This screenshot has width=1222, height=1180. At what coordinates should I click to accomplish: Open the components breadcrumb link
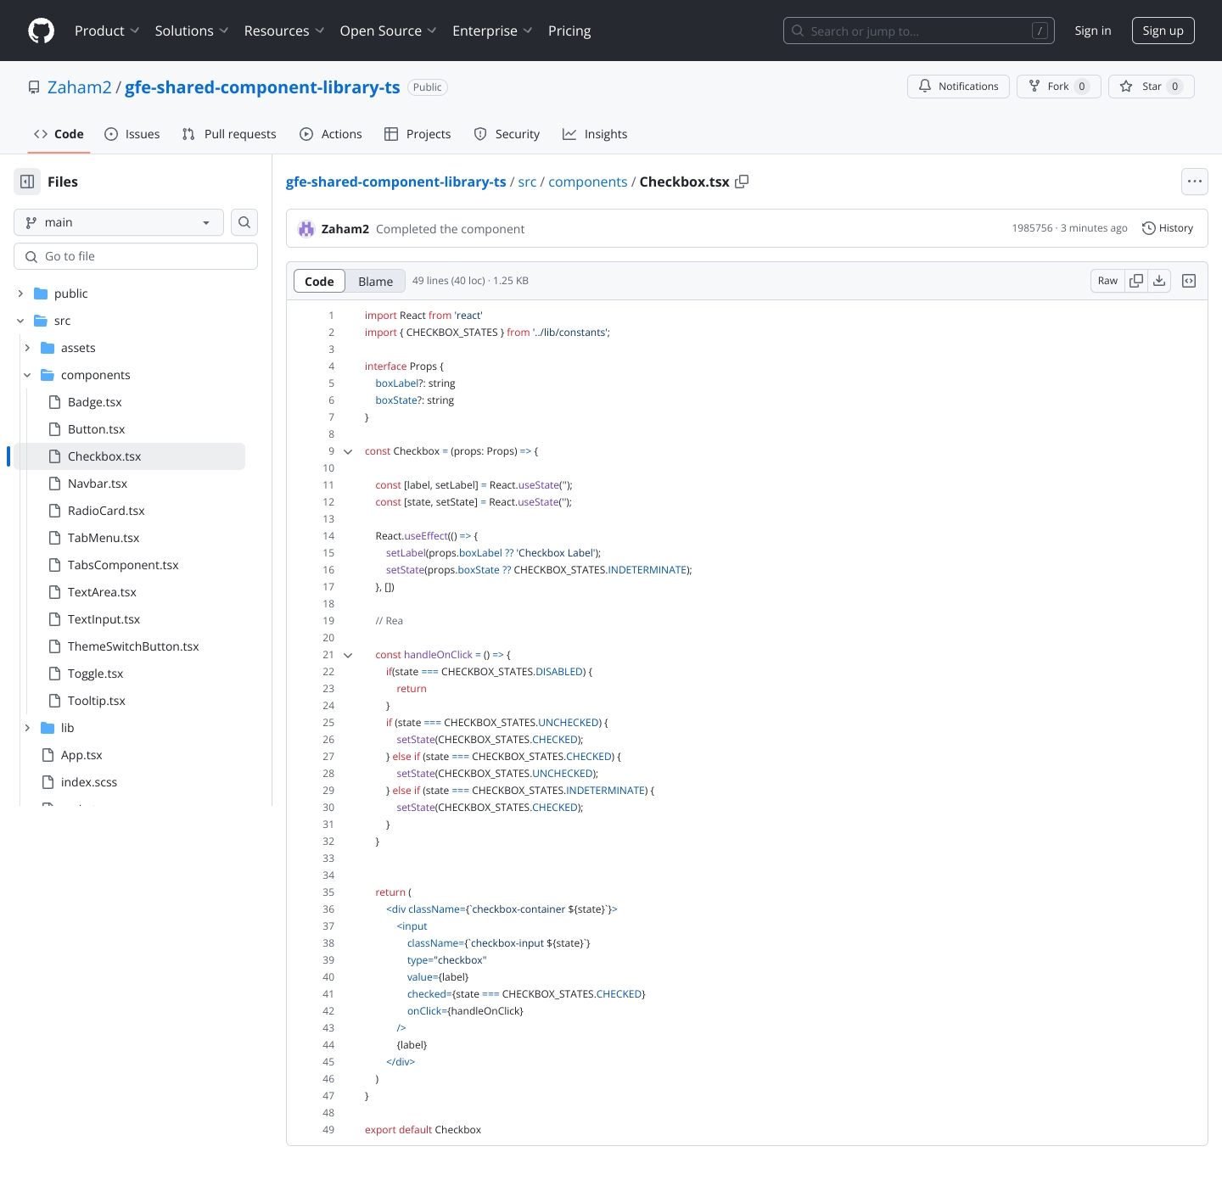click(x=588, y=182)
